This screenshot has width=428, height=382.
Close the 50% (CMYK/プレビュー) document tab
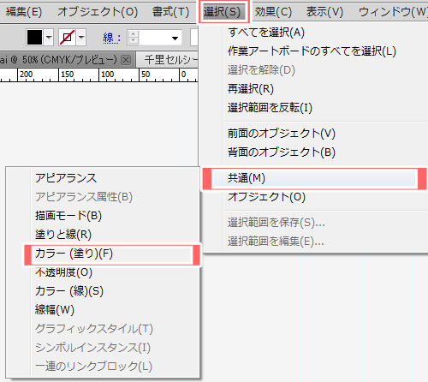(126, 60)
